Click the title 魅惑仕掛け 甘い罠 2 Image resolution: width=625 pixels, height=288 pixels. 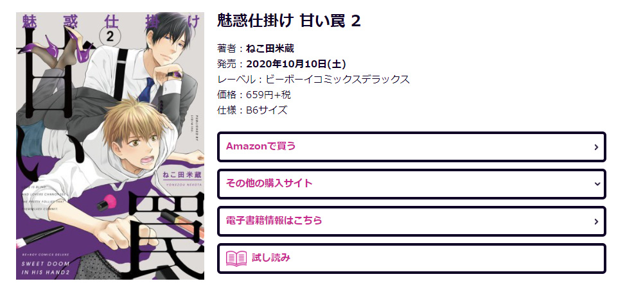point(289,21)
